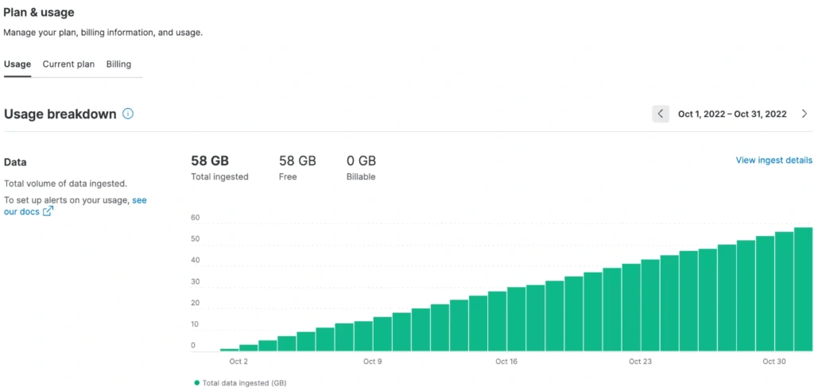Click the Usage breakdown section heading

60,114
